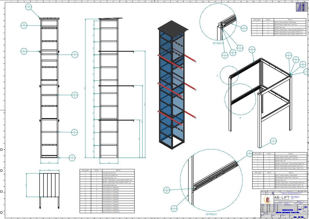Click balloon 6 over 3 left of front view

coord(24,51)
